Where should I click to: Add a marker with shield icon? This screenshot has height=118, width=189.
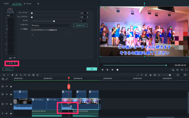click(x=142, y=75)
